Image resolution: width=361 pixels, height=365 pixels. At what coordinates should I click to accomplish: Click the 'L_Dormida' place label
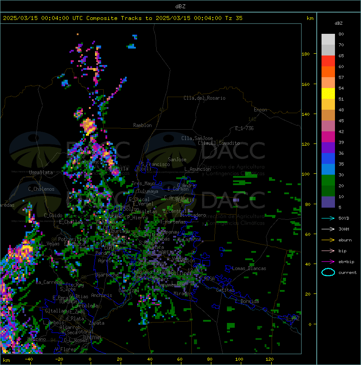click(x=247, y=301)
